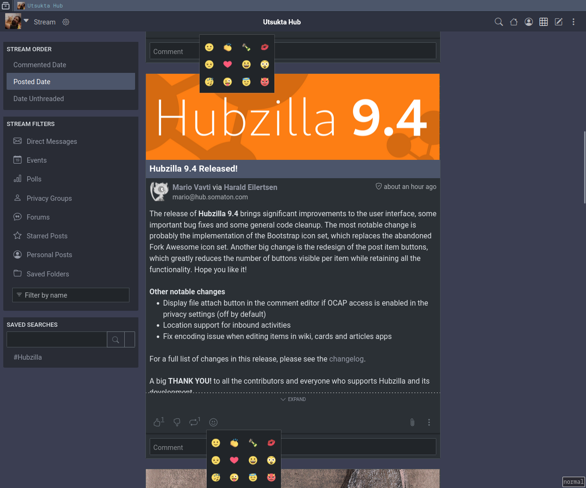Image resolution: width=586 pixels, height=488 pixels.
Task: Compose a new post with pencil icon
Action: point(559,22)
